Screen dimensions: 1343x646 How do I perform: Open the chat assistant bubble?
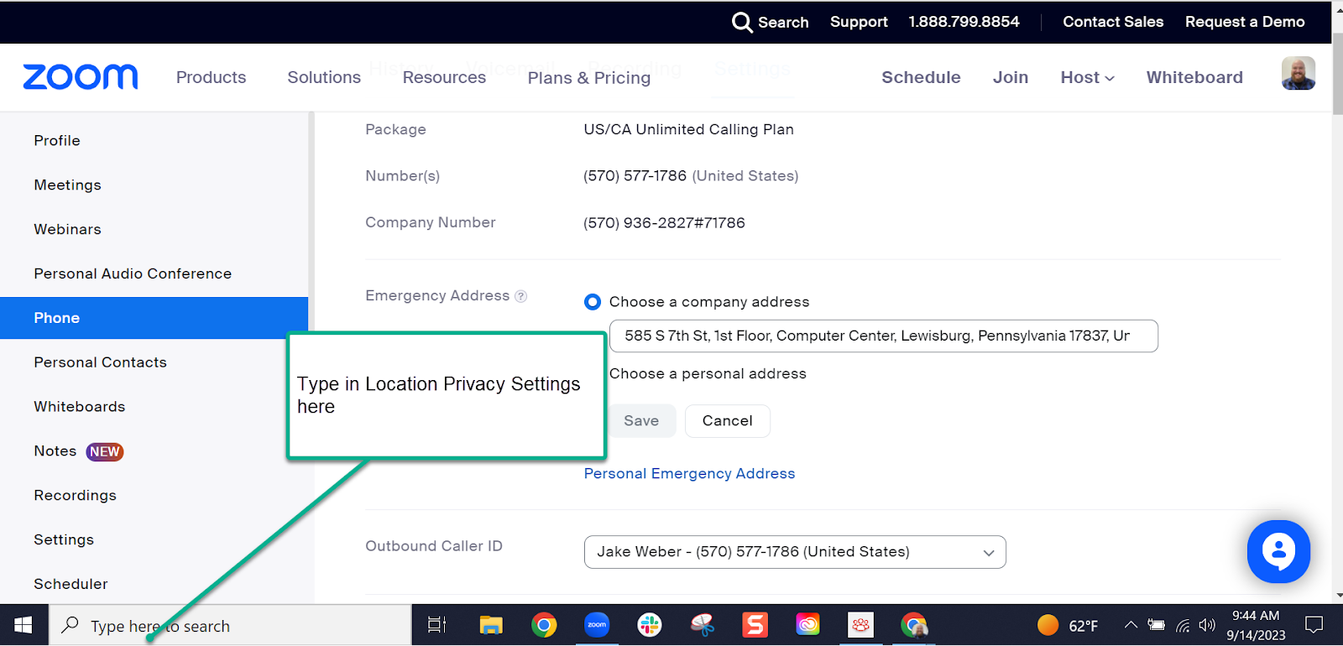(1278, 551)
